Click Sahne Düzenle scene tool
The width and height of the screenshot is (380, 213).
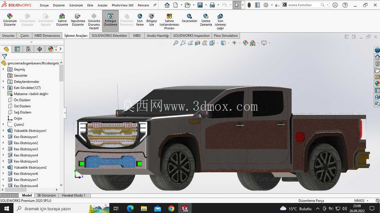point(62,20)
